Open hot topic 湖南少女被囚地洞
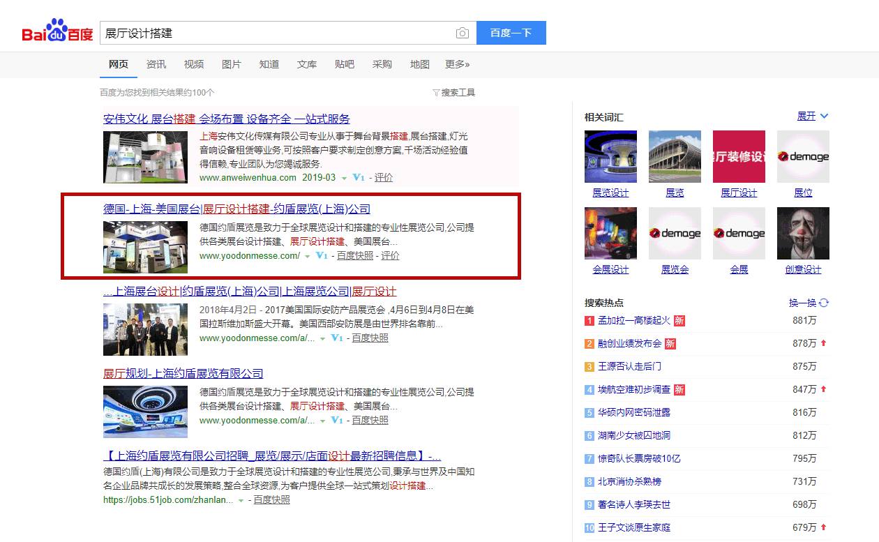 (634, 435)
